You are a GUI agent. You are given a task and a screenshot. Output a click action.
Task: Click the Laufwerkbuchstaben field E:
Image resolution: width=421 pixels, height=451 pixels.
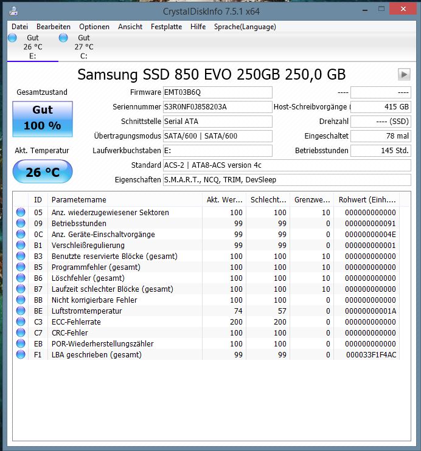(x=217, y=151)
